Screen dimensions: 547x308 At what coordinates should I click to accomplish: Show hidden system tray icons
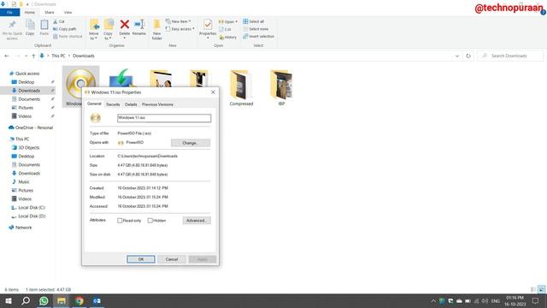tap(433, 300)
